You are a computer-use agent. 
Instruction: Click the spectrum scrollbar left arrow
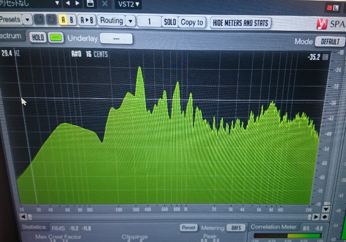point(23,217)
